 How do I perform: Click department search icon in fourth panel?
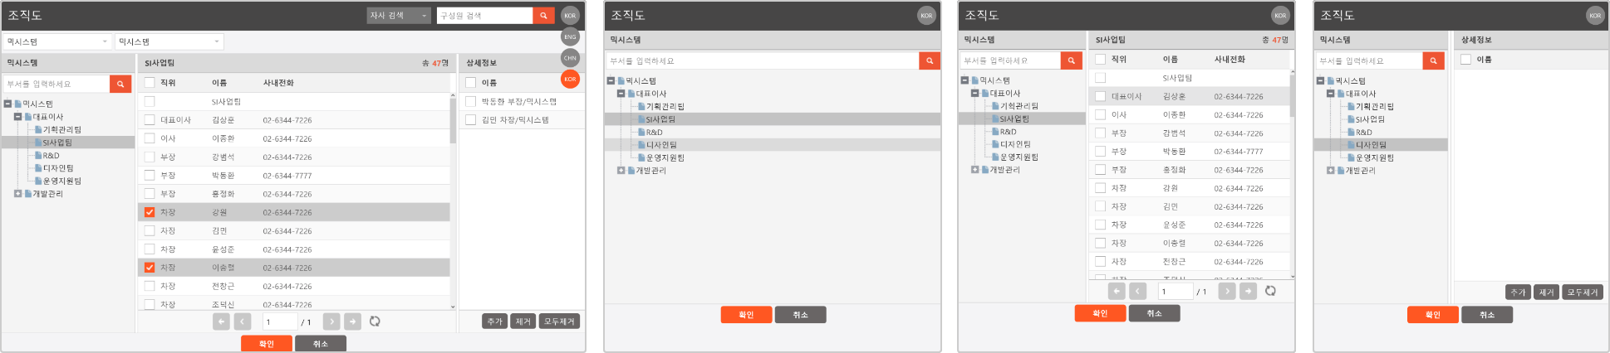pyautogui.click(x=1434, y=60)
